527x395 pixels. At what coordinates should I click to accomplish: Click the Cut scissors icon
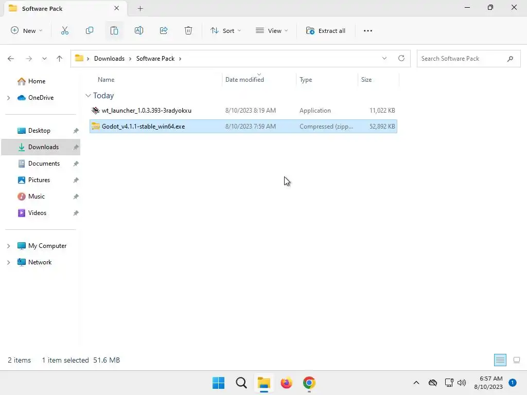coord(64,30)
